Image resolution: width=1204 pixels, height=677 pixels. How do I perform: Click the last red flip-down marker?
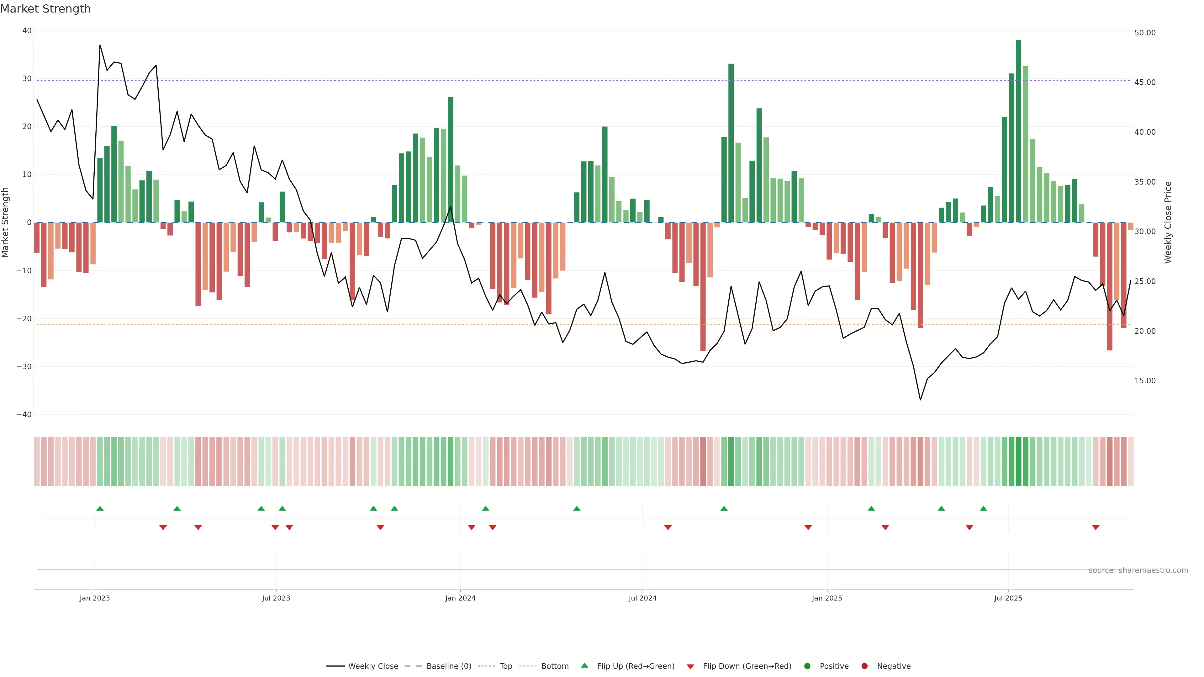click(x=1096, y=527)
